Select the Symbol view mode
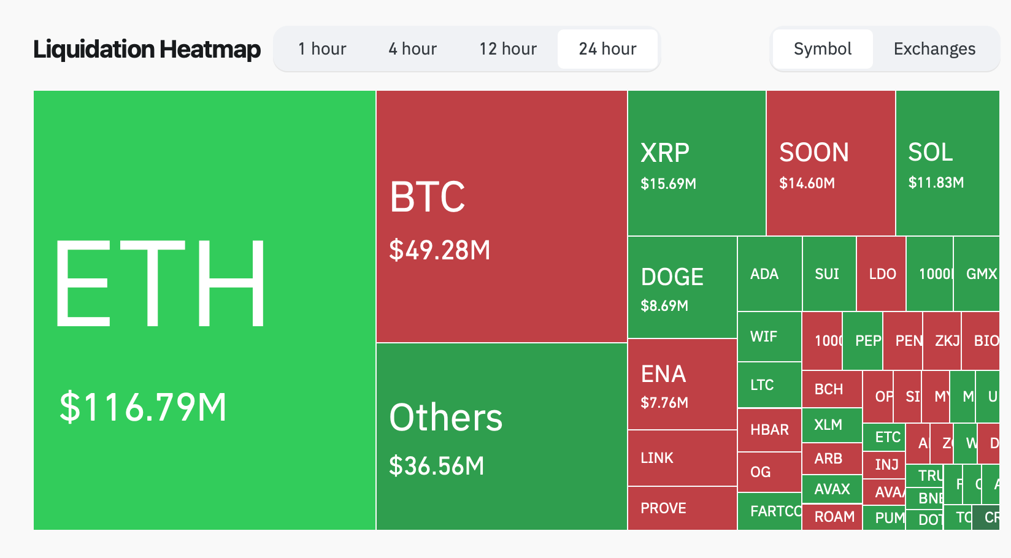The width and height of the screenshot is (1011, 558). (822, 48)
